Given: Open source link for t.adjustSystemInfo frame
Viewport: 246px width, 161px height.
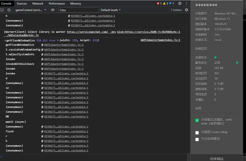Looking at the screenshot, I should (x=64, y=54).
